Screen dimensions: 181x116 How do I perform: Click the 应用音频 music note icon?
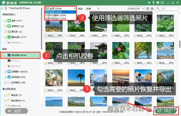[x=9, y=82]
